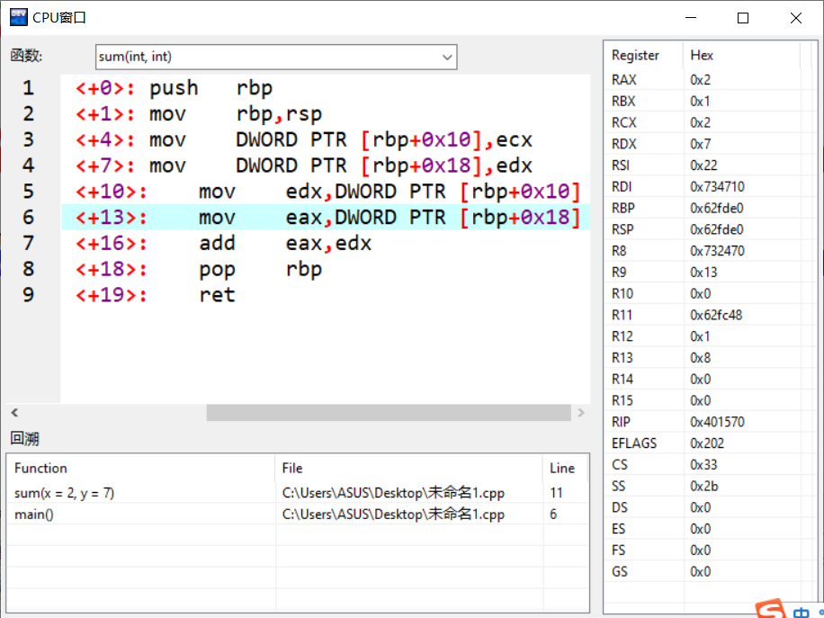Close the CPU window

click(795, 18)
